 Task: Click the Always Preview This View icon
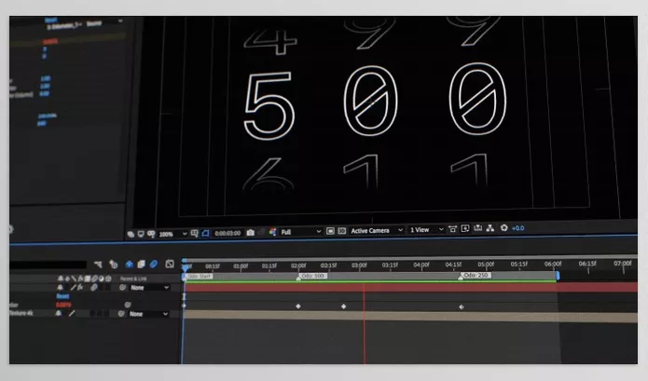(x=131, y=234)
